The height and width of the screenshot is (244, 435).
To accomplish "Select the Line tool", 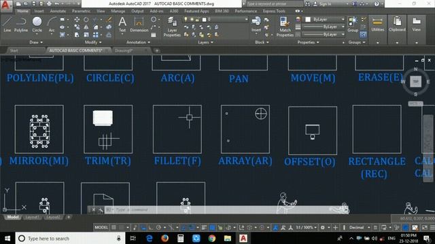I will (x=7, y=24).
